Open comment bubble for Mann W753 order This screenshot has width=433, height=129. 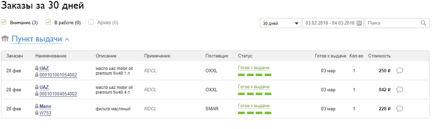click(400, 109)
